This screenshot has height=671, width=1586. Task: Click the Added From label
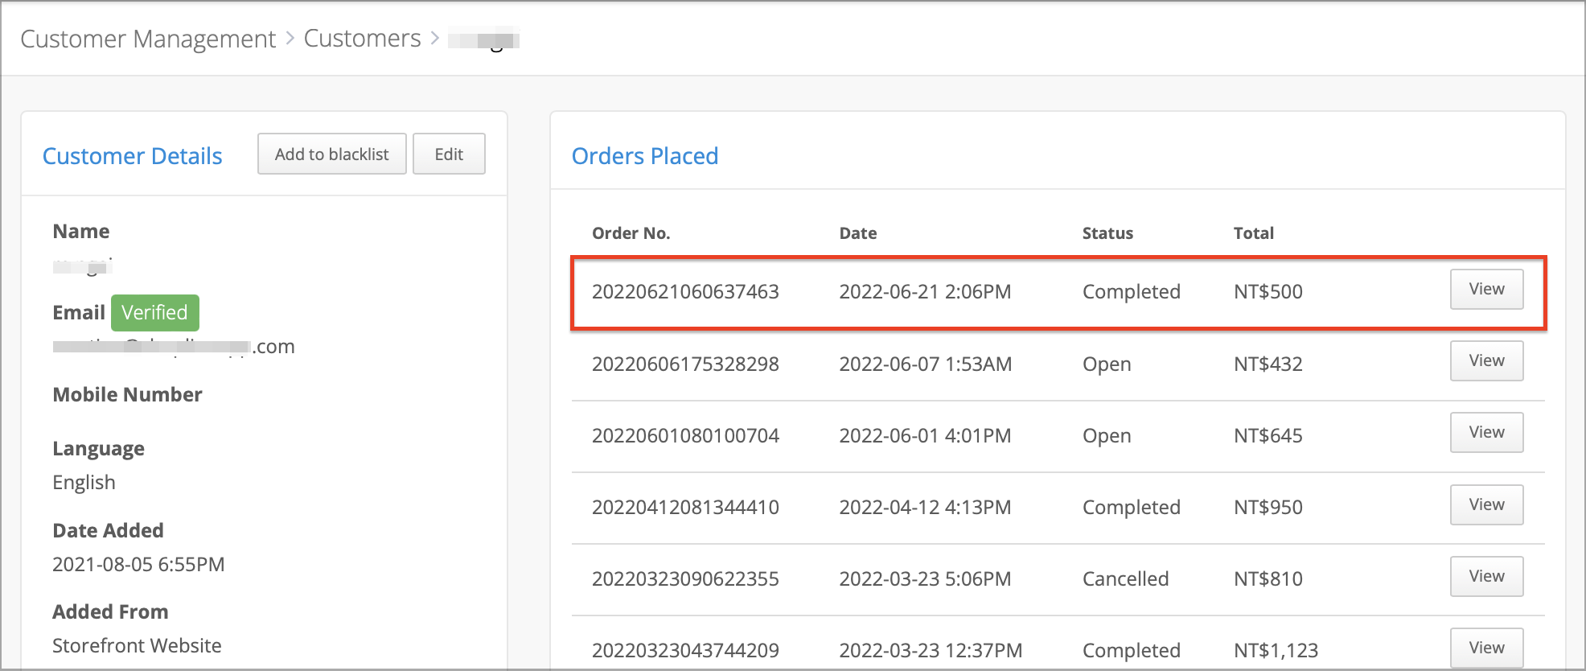pyautogui.click(x=110, y=611)
